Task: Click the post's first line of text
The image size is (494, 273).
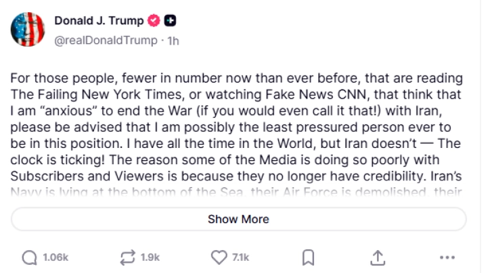Action: (x=237, y=78)
